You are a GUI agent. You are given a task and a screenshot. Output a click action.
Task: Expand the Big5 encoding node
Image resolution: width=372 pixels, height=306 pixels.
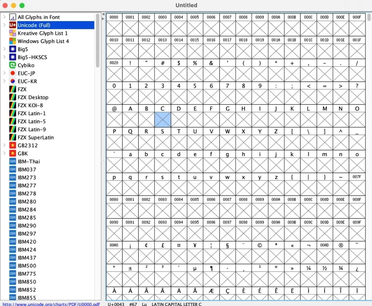[4, 49]
